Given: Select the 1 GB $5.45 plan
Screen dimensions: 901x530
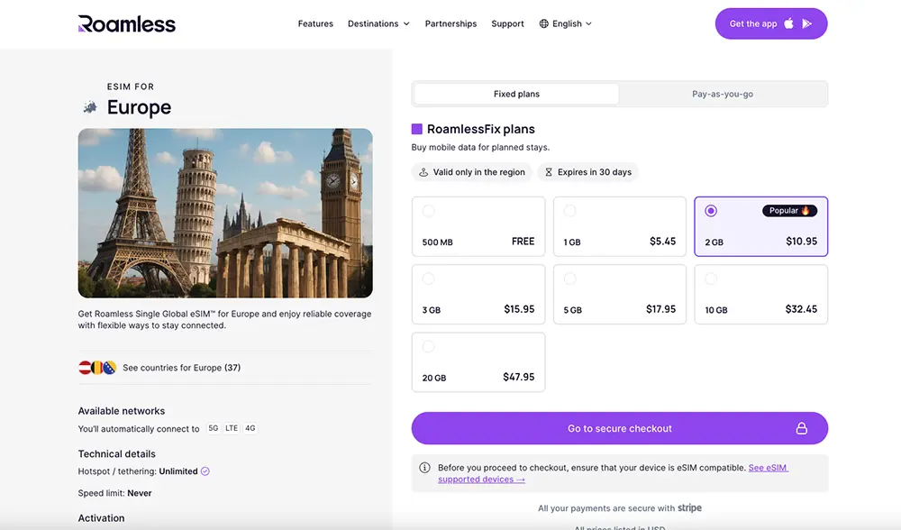Looking at the screenshot, I should (x=619, y=226).
